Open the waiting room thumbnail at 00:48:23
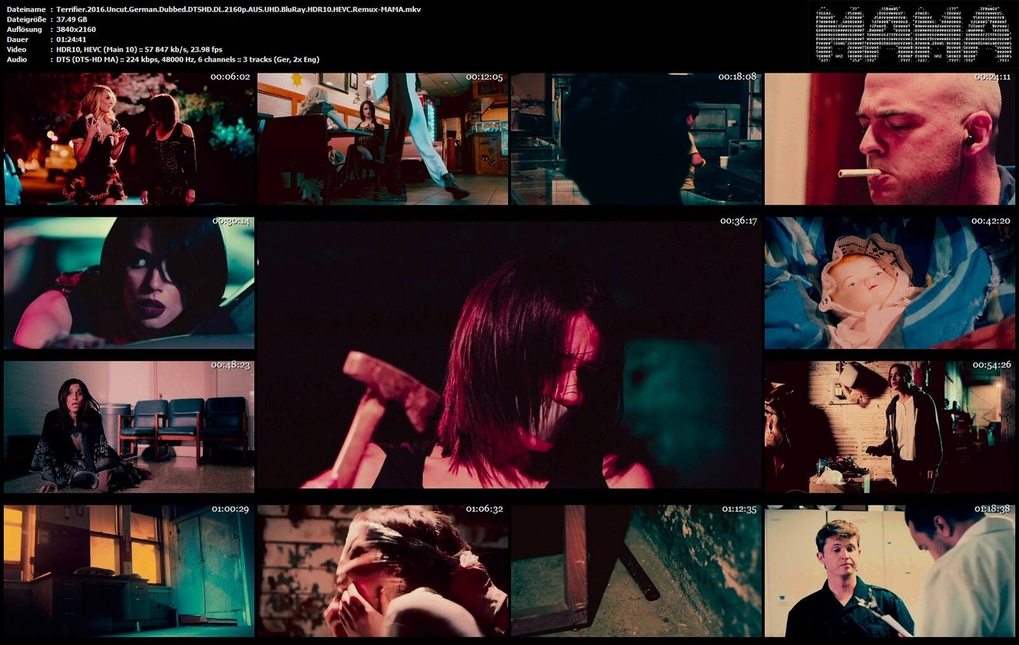This screenshot has width=1019, height=645. 129,427
